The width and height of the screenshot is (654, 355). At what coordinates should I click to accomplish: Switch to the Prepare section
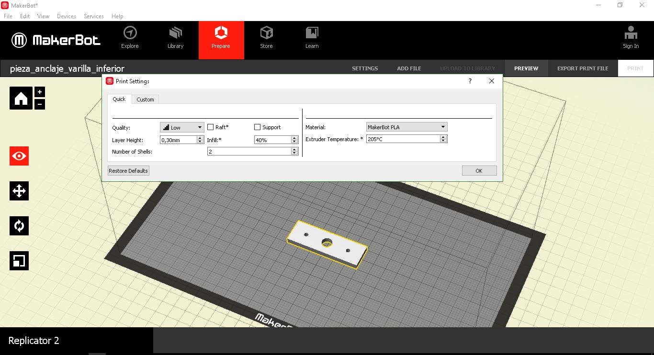pyautogui.click(x=221, y=40)
